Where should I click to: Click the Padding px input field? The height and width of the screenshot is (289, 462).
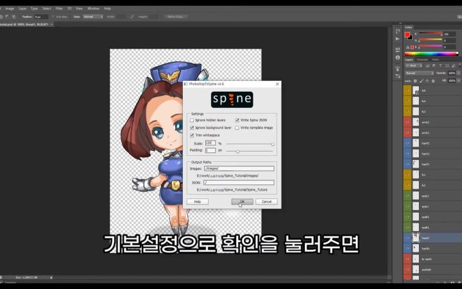click(x=210, y=150)
